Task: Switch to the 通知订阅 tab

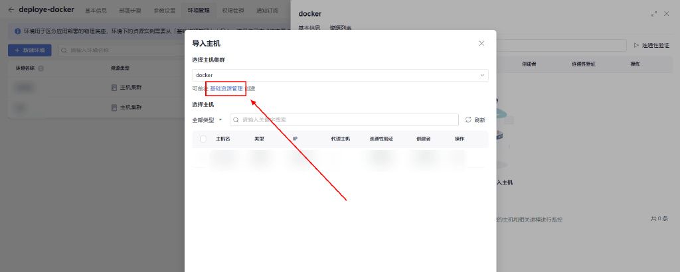Action: 267,11
